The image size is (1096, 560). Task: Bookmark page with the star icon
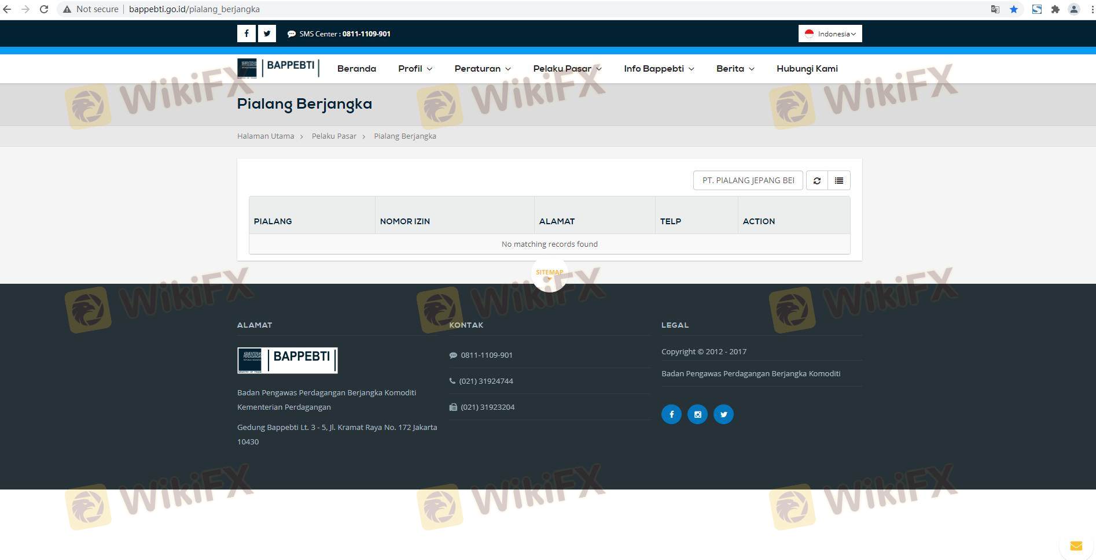click(1013, 9)
